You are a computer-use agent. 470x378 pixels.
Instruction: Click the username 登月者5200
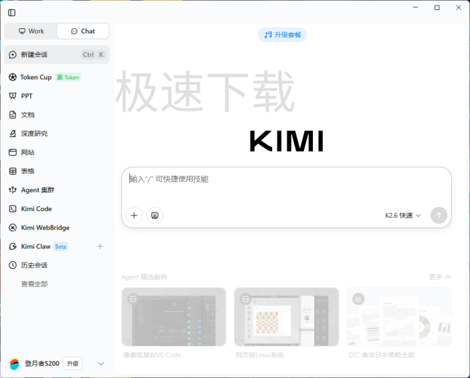(42, 364)
